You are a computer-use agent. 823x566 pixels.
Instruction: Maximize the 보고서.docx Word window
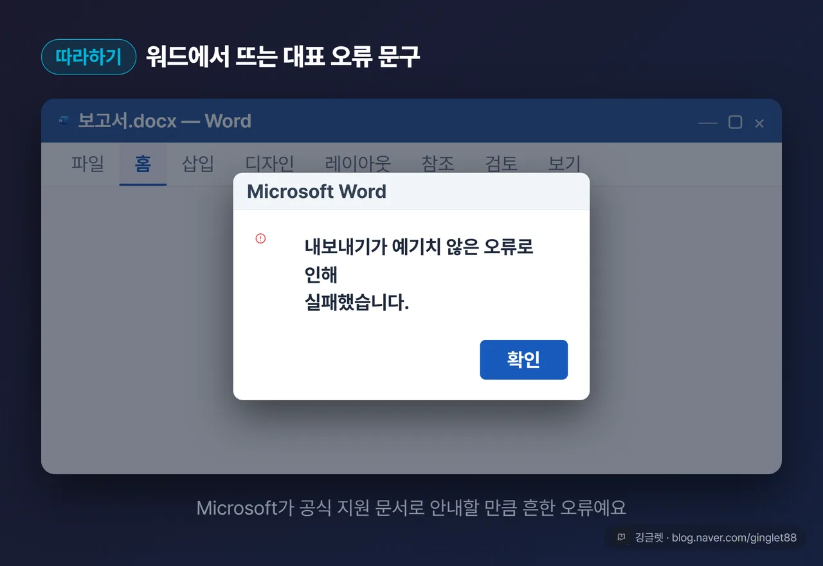coord(735,122)
